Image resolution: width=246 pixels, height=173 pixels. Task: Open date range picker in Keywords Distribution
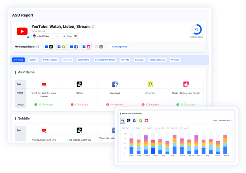coord(222,120)
